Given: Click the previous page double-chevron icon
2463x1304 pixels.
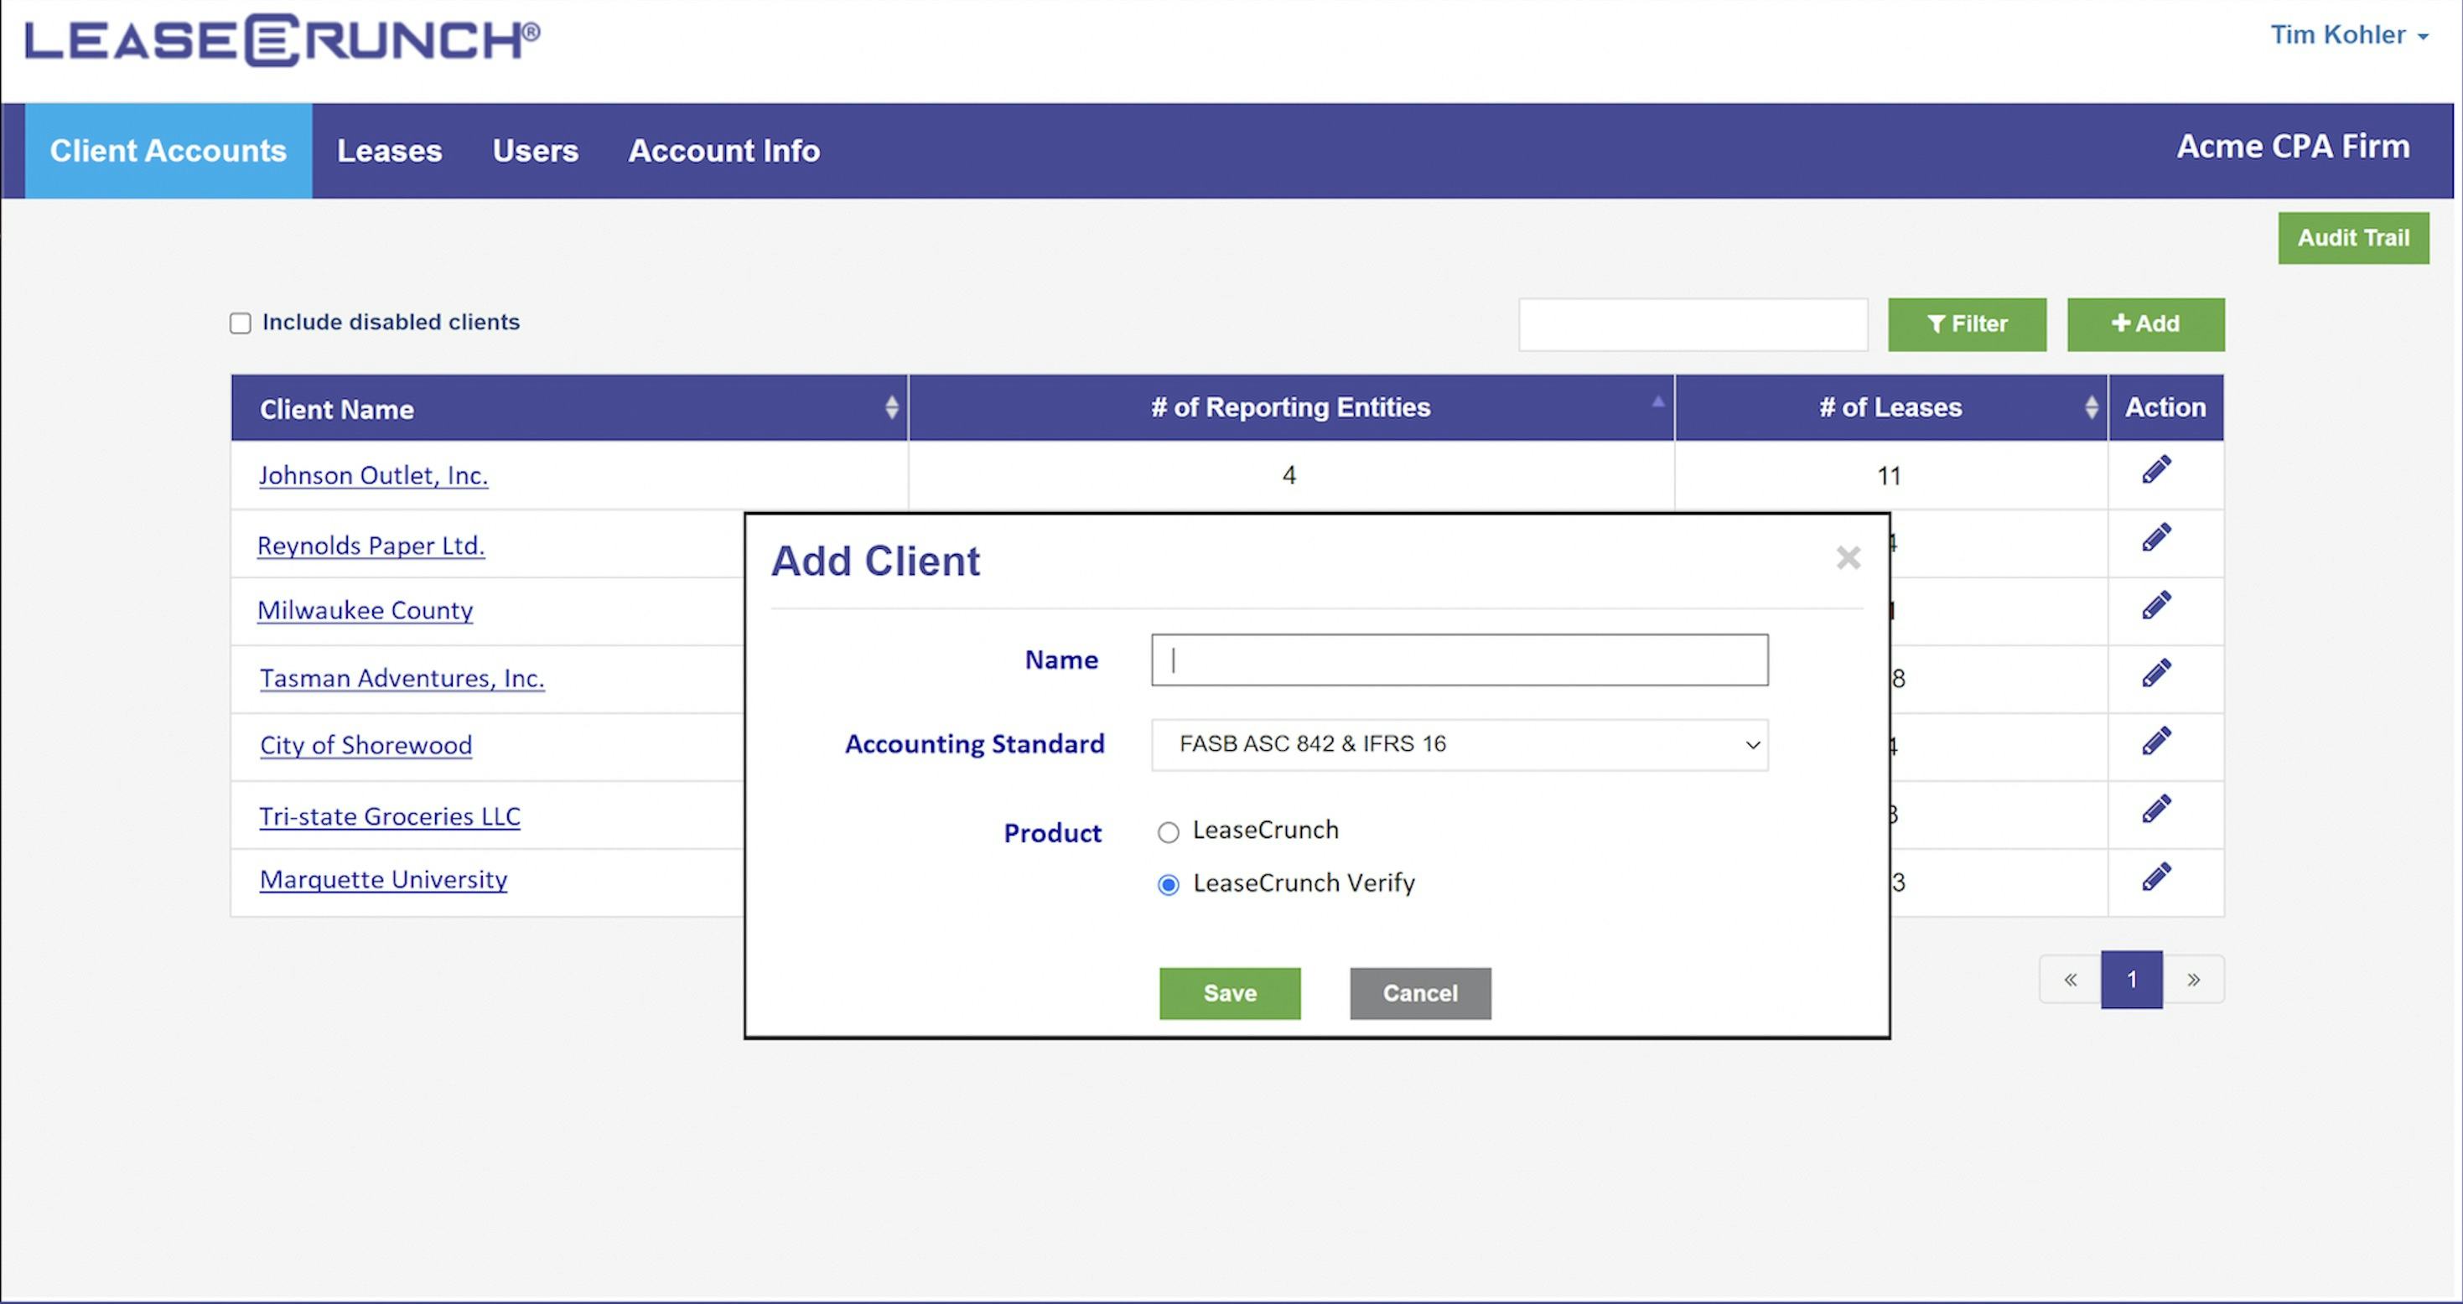Looking at the screenshot, I should (2071, 979).
